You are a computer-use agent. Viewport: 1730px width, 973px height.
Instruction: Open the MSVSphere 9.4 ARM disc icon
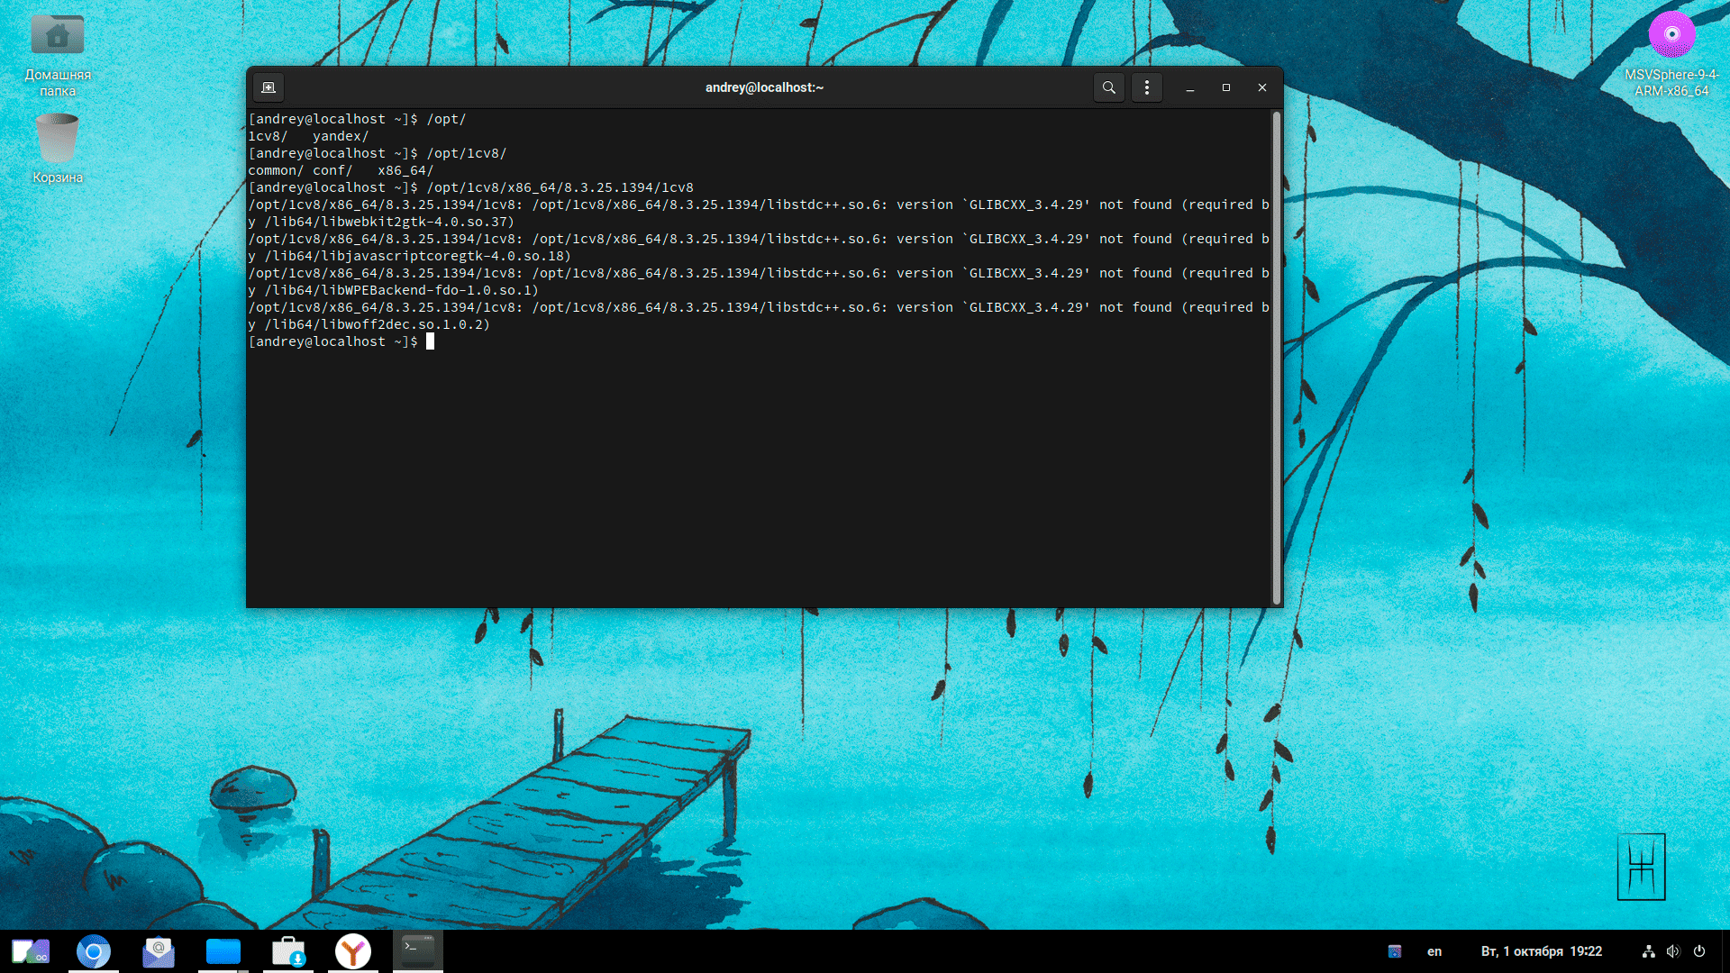pos(1671,54)
